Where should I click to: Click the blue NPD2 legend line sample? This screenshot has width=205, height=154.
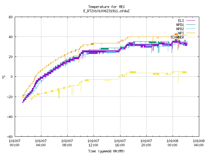click(x=191, y=29)
